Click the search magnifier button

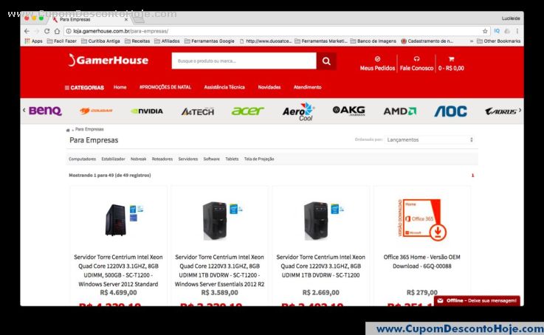[326, 61]
